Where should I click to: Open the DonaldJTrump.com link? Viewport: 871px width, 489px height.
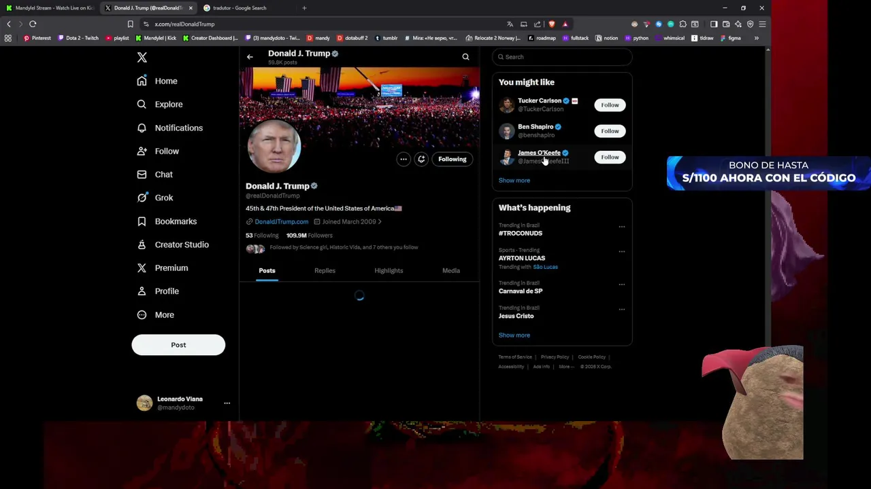coord(281,222)
